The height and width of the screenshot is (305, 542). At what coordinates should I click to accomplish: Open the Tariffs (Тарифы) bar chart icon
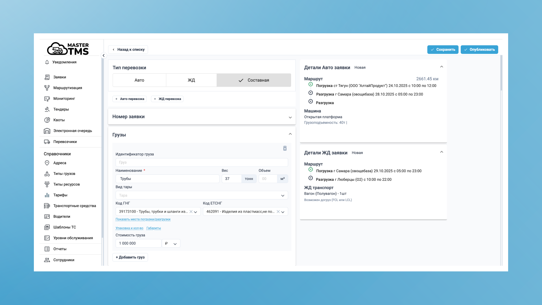point(47,195)
